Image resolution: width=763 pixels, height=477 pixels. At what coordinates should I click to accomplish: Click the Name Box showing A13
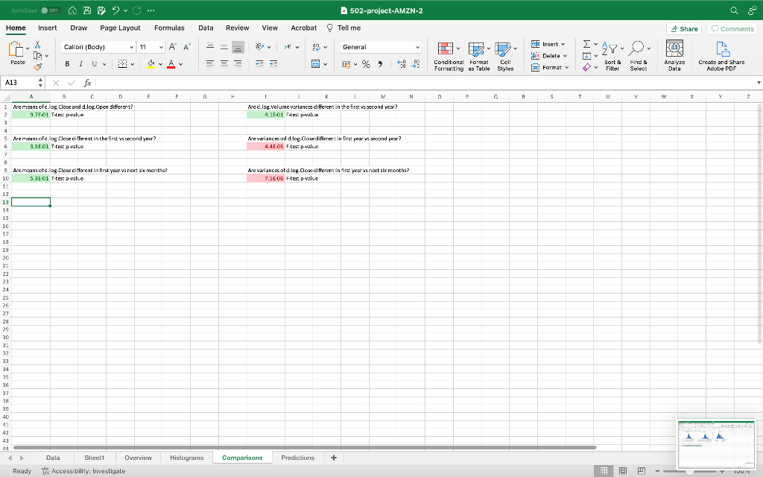tap(23, 83)
